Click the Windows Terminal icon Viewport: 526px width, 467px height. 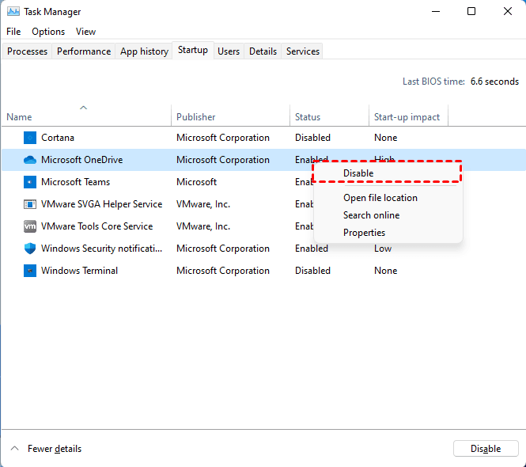[x=30, y=271]
